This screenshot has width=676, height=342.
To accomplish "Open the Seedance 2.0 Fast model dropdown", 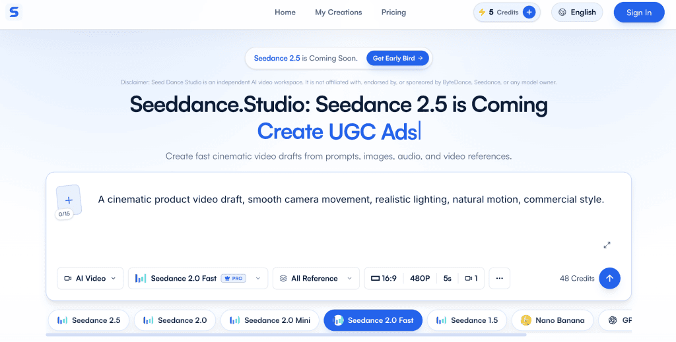I will [198, 278].
